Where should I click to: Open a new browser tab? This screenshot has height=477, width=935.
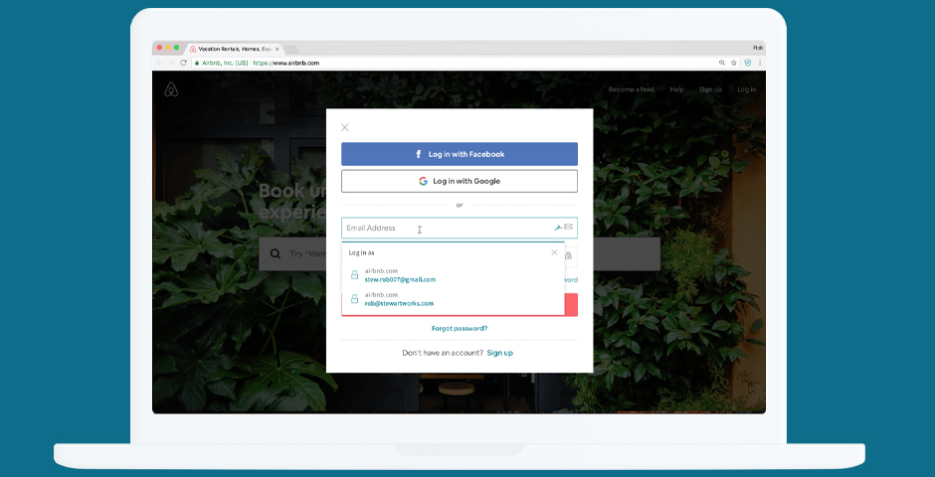click(x=291, y=50)
